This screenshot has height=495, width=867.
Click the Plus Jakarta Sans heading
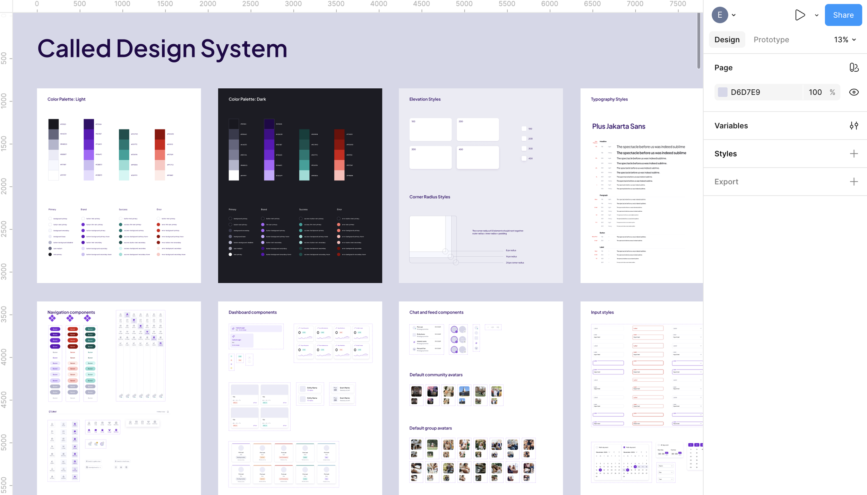click(618, 126)
